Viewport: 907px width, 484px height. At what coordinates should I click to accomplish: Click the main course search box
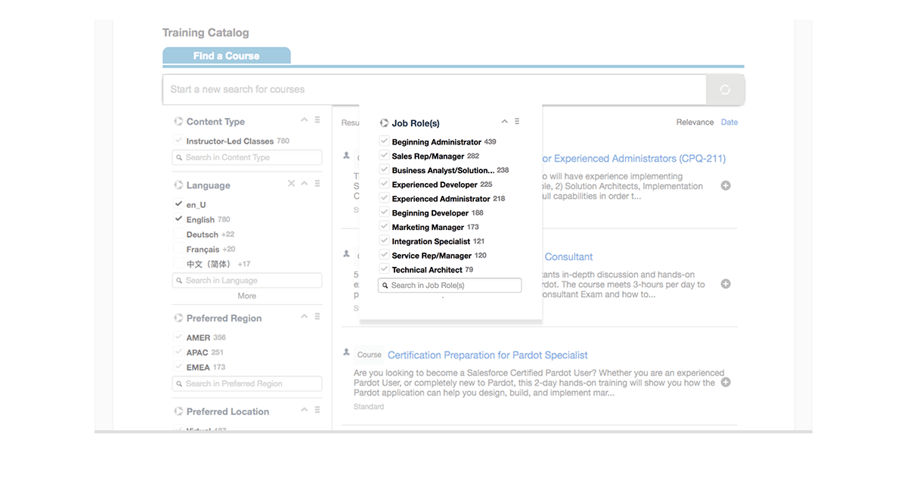tap(434, 89)
